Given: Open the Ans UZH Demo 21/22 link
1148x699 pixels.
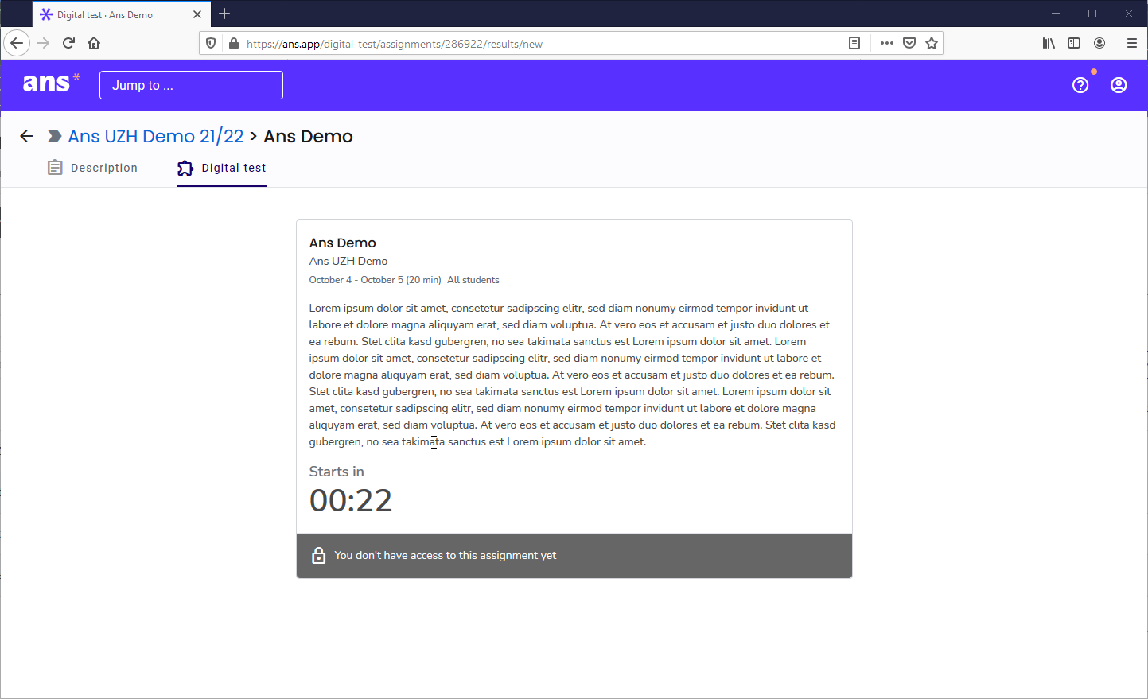Looking at the screenshot, I should (x=156, y=136).
